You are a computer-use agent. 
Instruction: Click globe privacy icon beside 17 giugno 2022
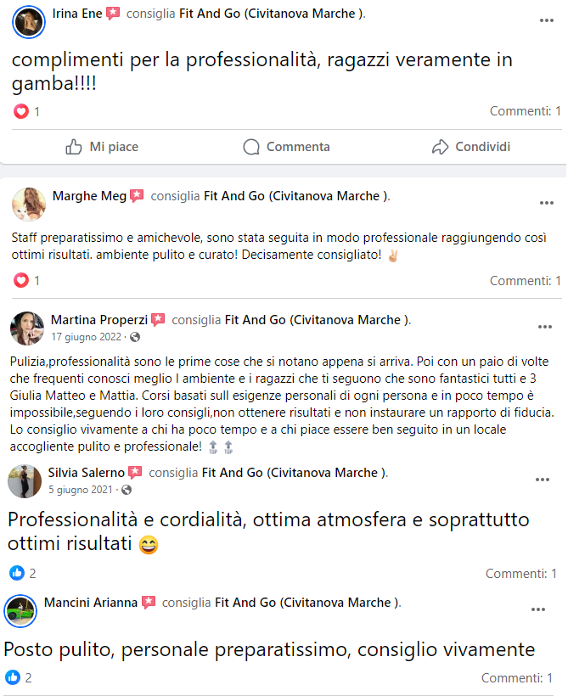[135, 337]
